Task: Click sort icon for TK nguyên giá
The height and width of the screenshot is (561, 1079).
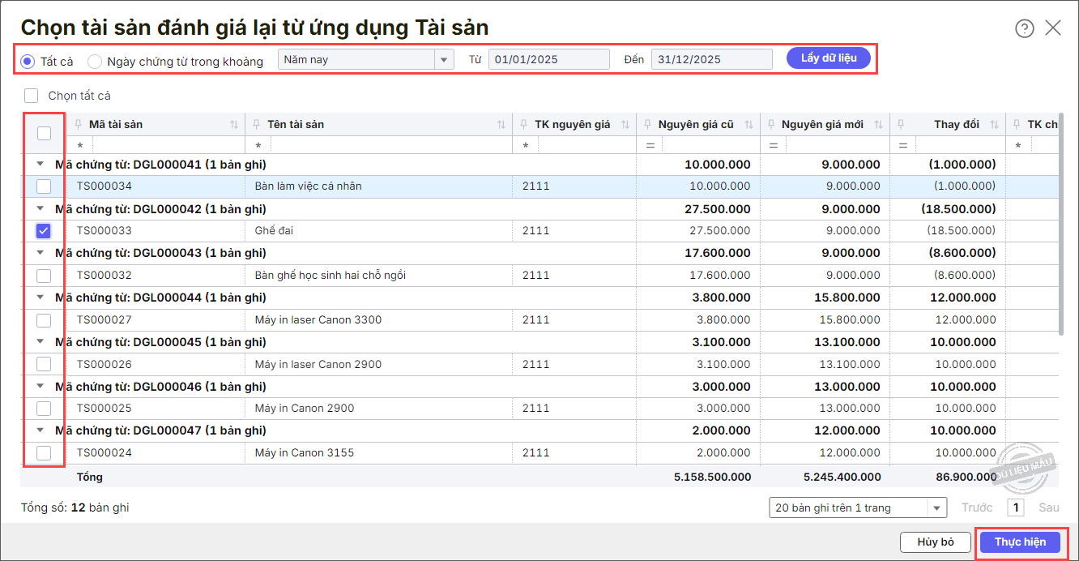Action: 625,125
